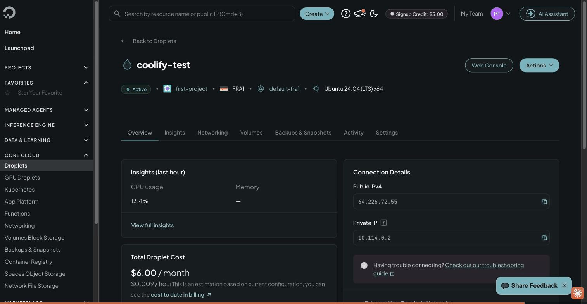Click the FRA1 Germany flag icon

tap(224, 89)
